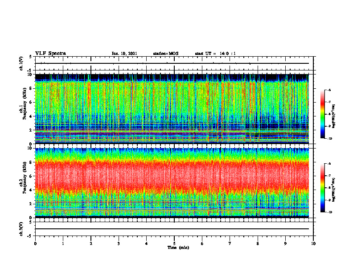Click the "2" kHz tick on ch.1 axis

[x=31, y=130]
